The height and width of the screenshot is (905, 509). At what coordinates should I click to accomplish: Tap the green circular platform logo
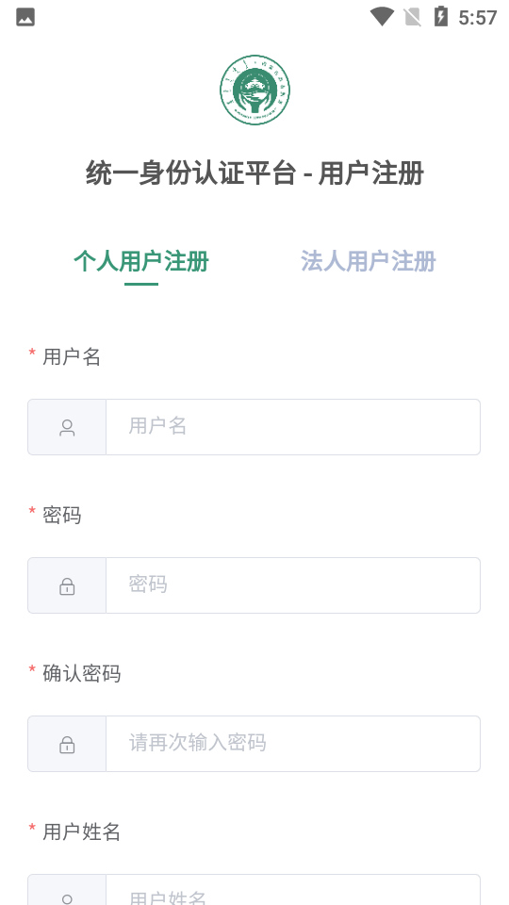(x=254, y=90)
